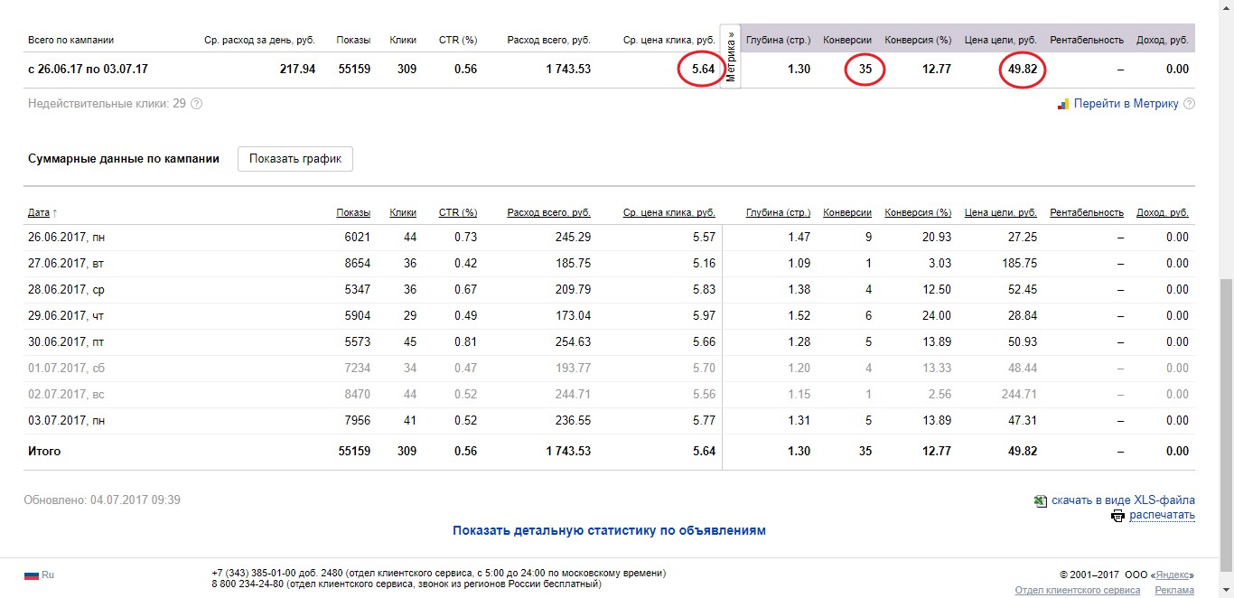Select the 27.06.2017, вт date row
This screenshot has height=598, width=1234.
(609, 263)
